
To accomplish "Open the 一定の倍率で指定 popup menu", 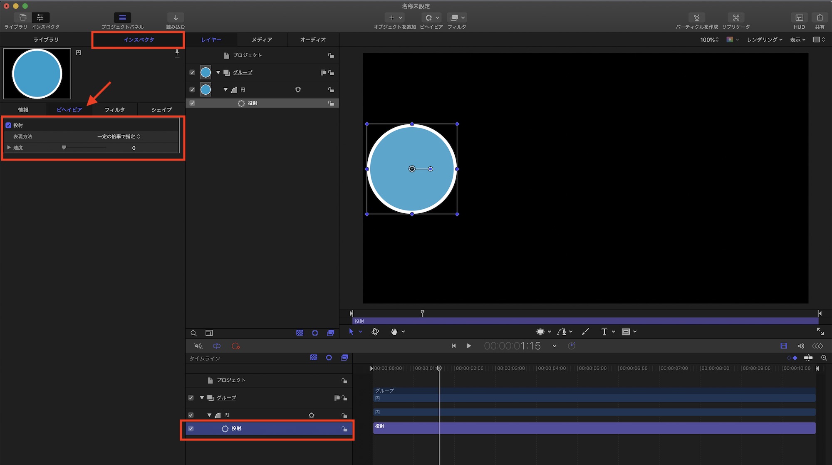I will (119, 136).
